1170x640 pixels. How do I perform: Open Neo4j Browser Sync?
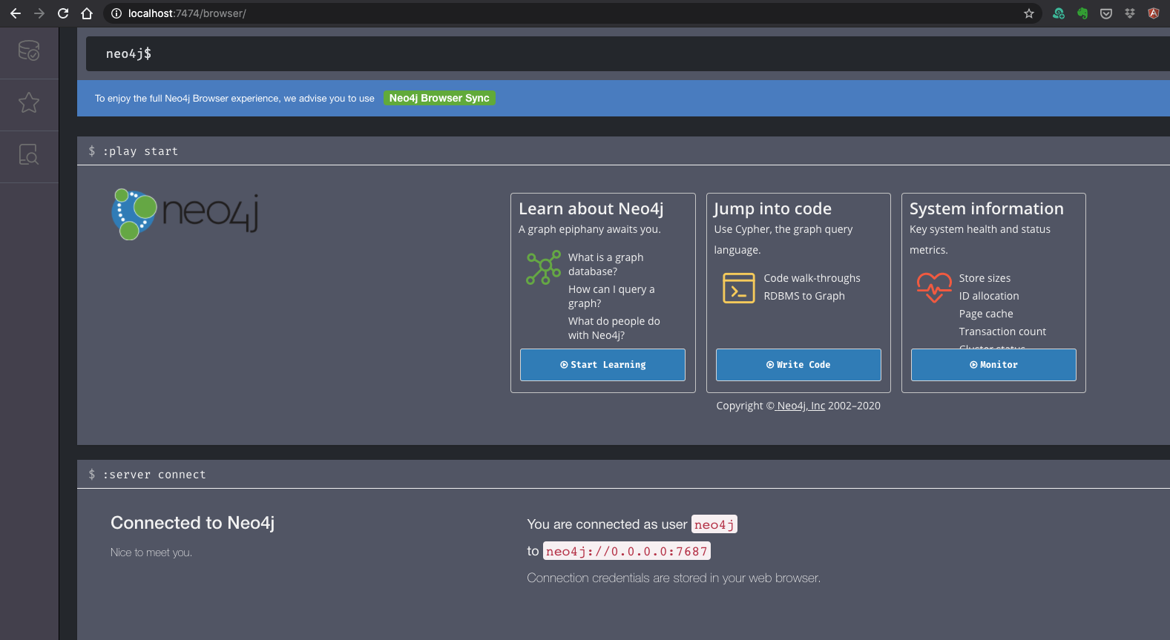pos(439,98)
